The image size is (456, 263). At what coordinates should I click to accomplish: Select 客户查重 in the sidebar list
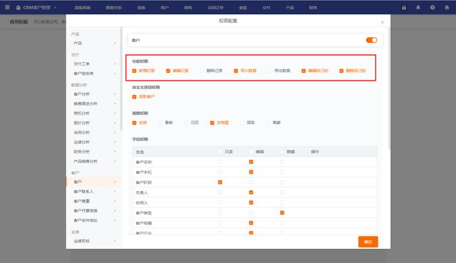click(x=82, y=201)
